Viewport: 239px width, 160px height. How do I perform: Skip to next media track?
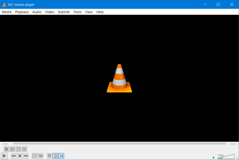coord(26,156)
